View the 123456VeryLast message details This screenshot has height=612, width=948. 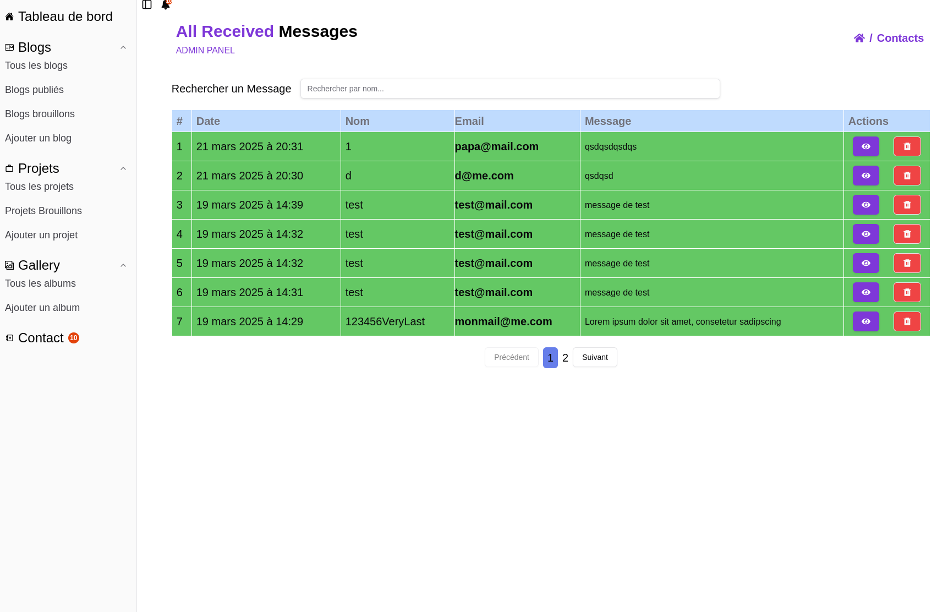coord(865,321)
